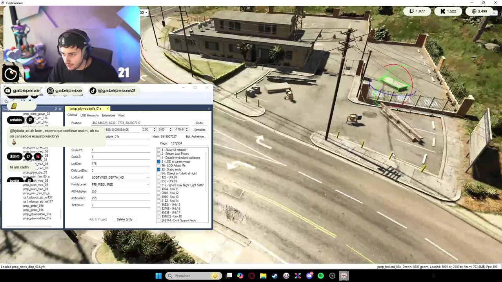Check flag 64 - Object isn't dark at night

(x=158, y=174)
